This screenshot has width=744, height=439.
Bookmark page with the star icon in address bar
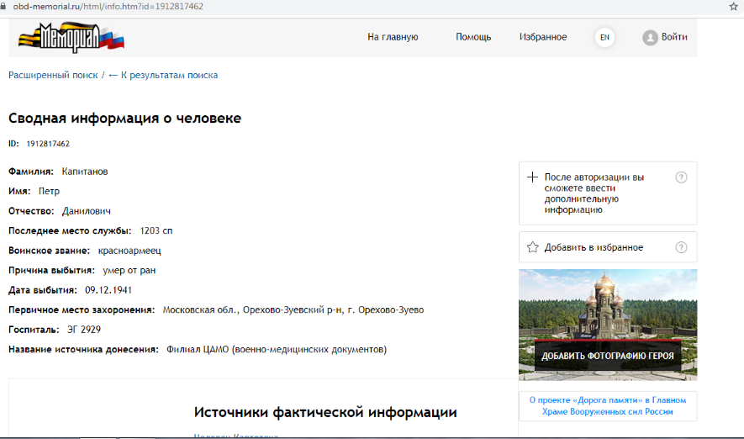click(734, 7)
